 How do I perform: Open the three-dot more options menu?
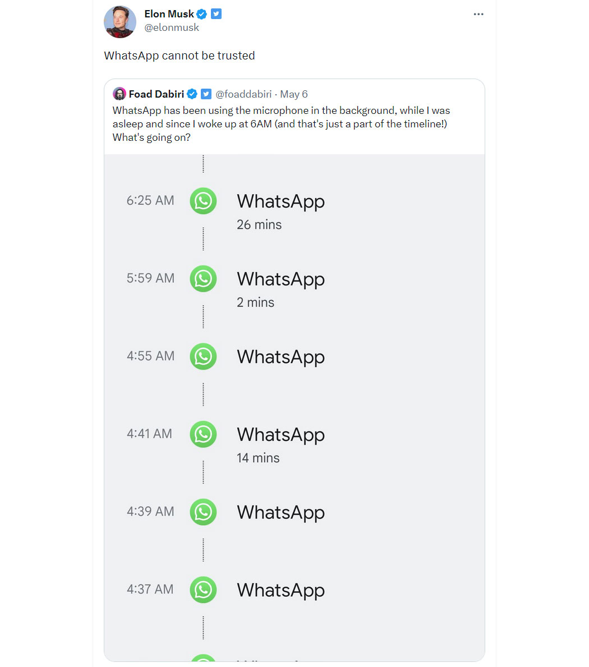coord(478,14)
